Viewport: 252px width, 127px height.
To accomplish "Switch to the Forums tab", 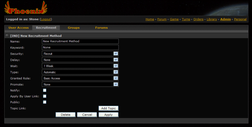I will coord(101,28).
